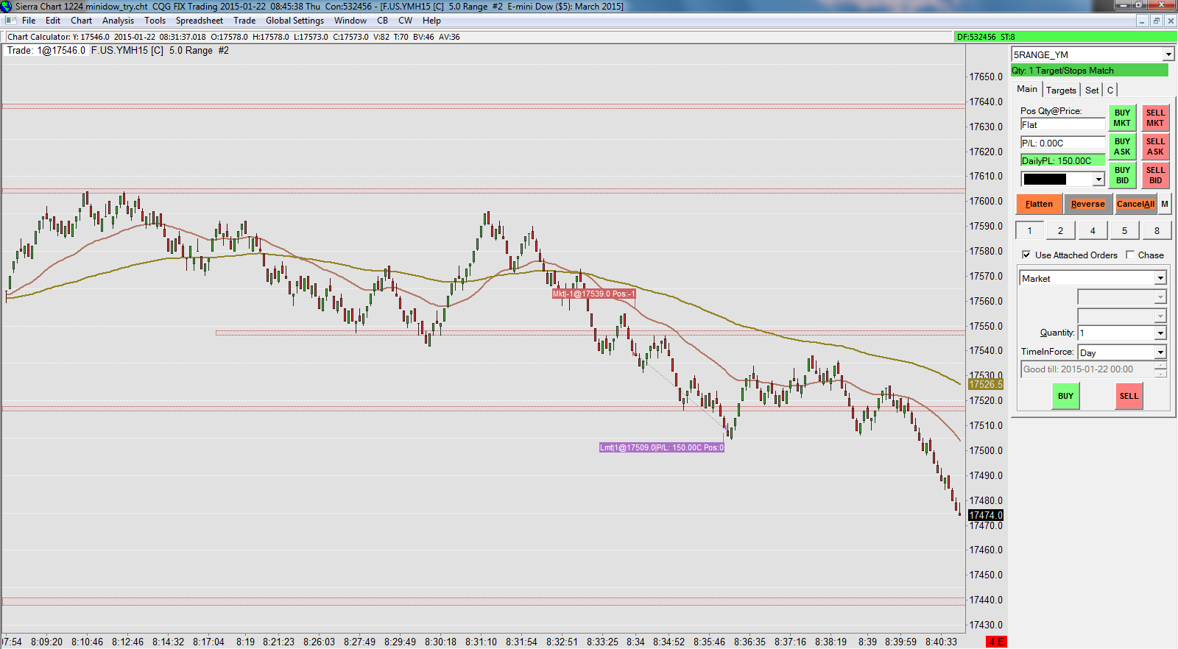Image resolution: width=1178 pixels, height=649 pixels.
Task: Click the 8:31:54 time axis label
Action: [x=521, y=642]
